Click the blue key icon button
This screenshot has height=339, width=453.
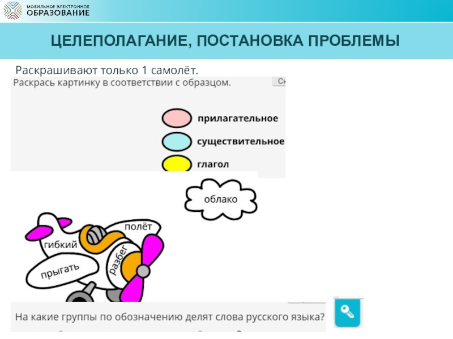pyautogui.click(x=348, y=311)
